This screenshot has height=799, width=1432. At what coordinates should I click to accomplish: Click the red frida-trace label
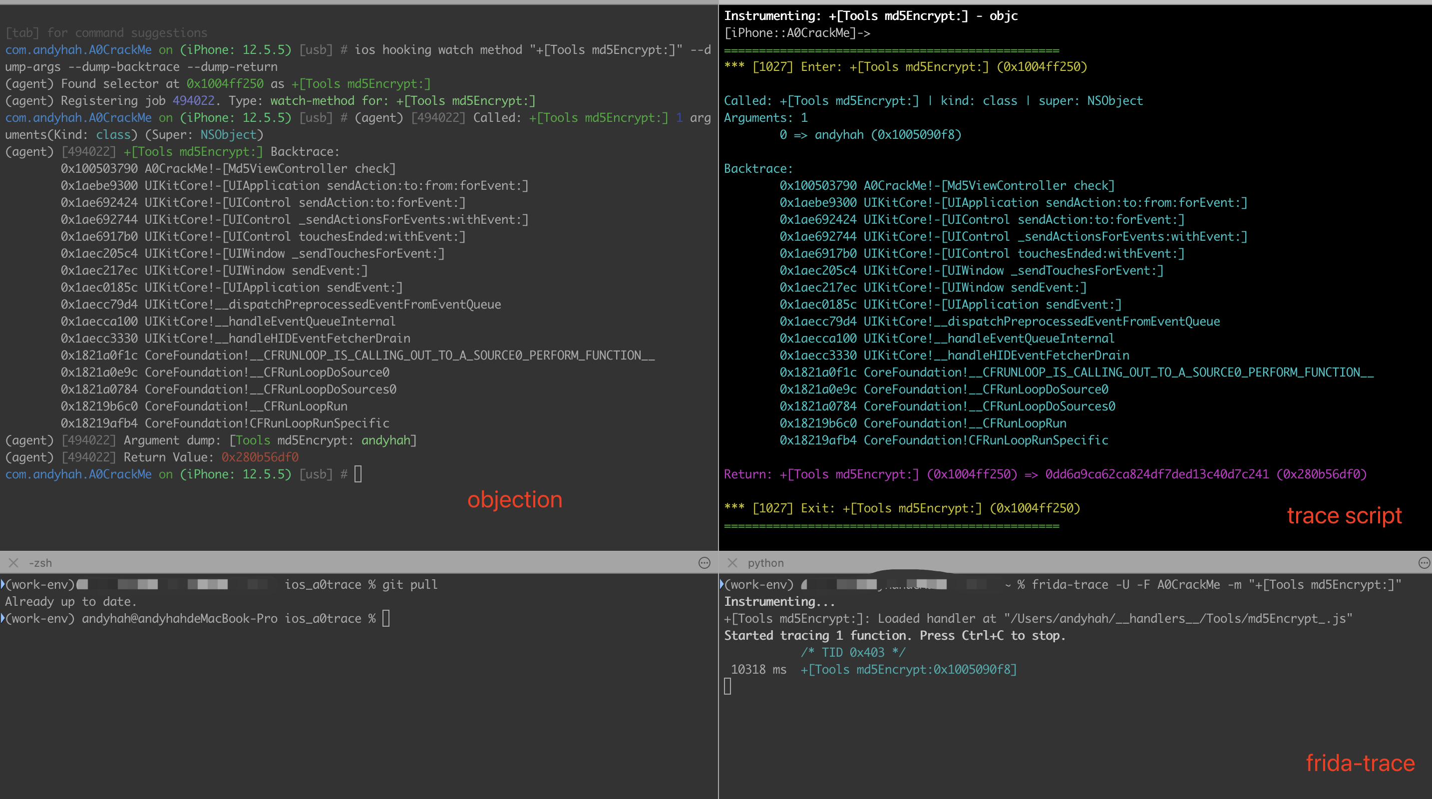(1360, 763)
